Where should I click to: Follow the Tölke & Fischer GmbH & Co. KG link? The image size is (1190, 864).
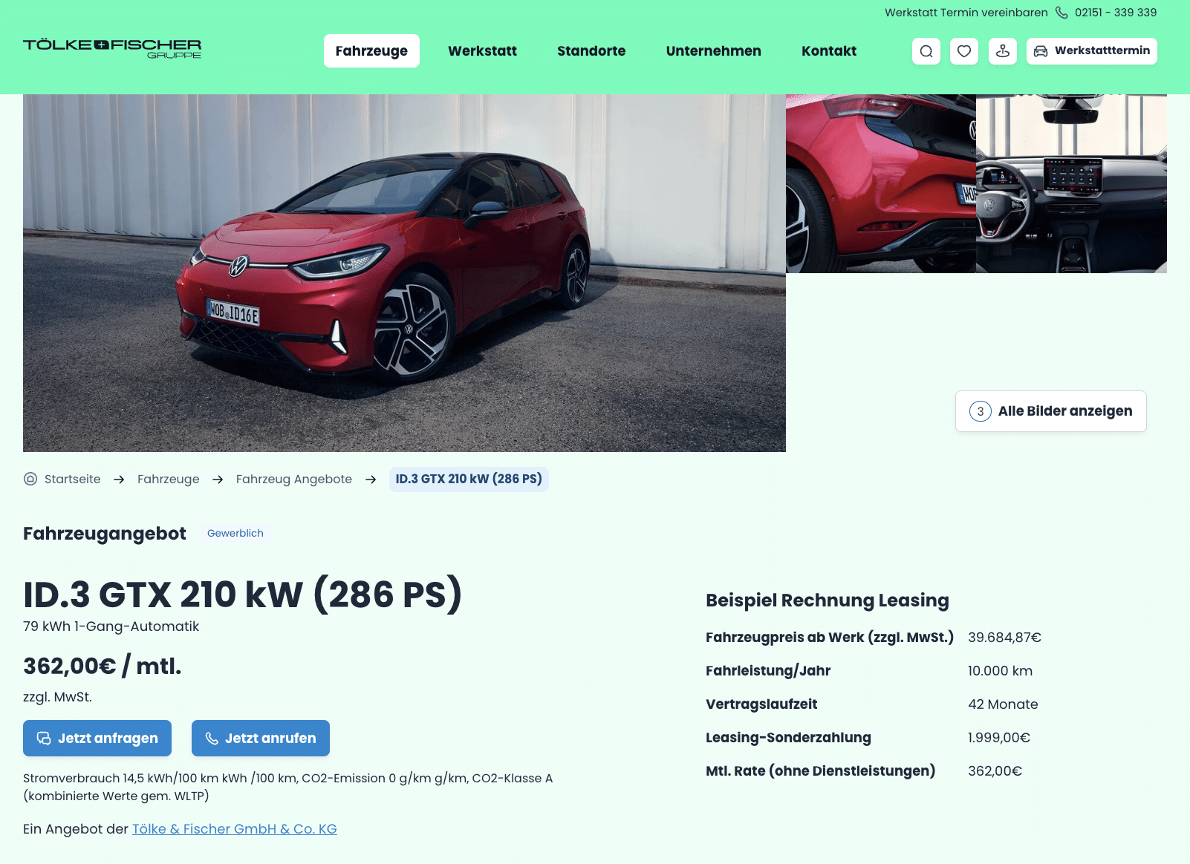pos(235,829)
